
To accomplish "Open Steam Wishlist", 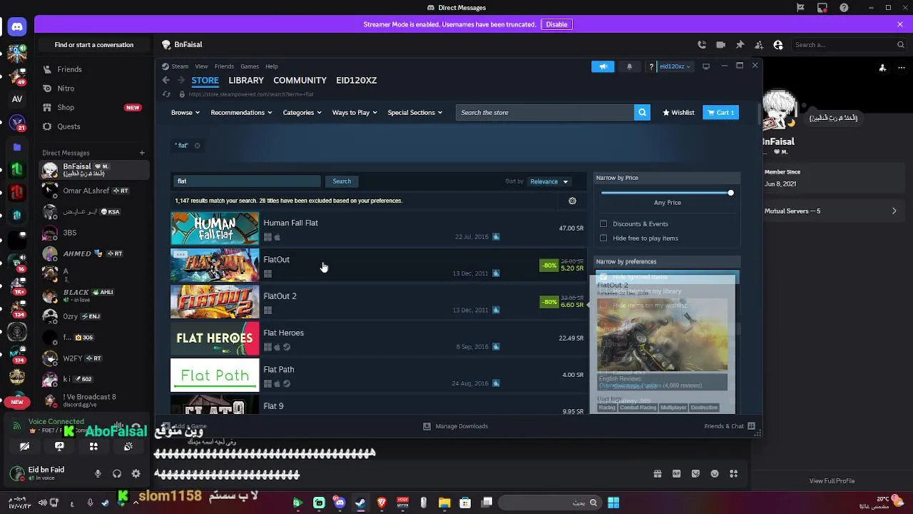I will click(678, 113).
